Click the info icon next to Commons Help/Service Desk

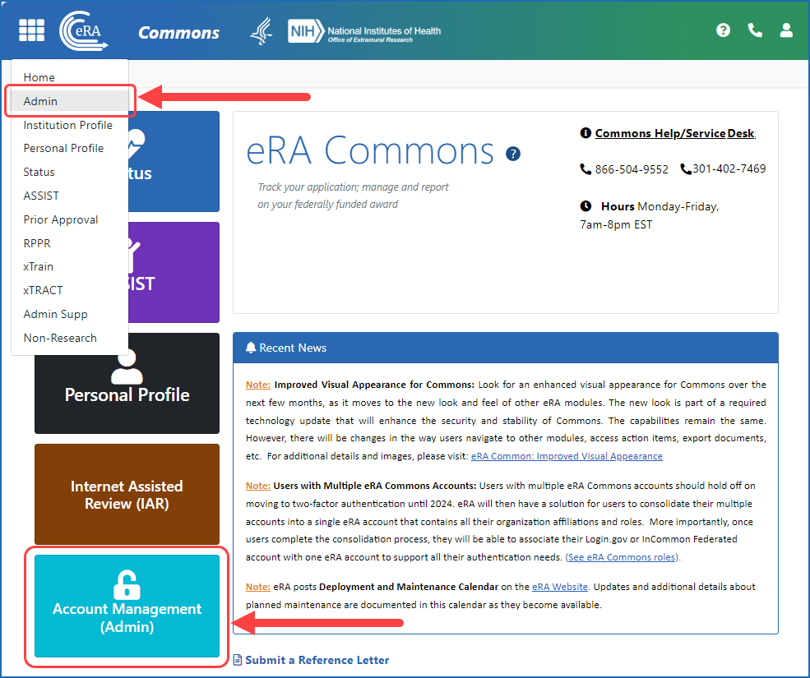tap(586, 132)
